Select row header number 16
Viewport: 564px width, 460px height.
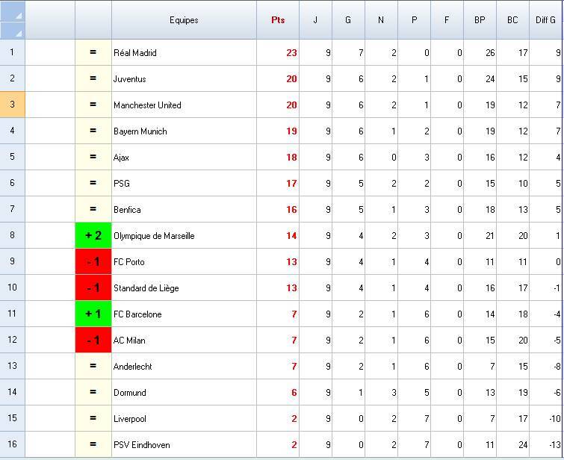(x=12, y=445)
